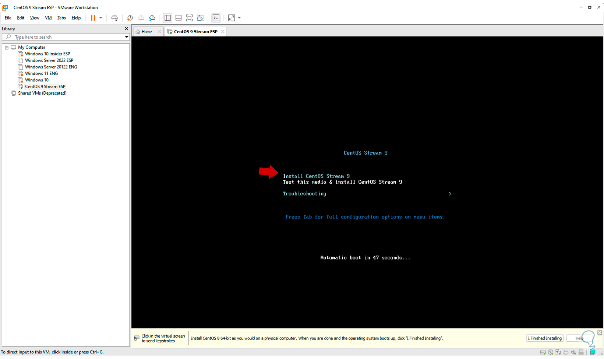The height and width of the screenshot is (359, 604).
Task: Open the Edit menu
Action: (21, 18)
